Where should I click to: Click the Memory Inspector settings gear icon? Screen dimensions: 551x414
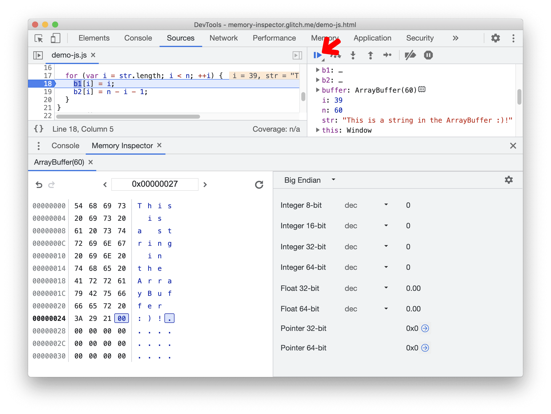[x=507, y=180]
